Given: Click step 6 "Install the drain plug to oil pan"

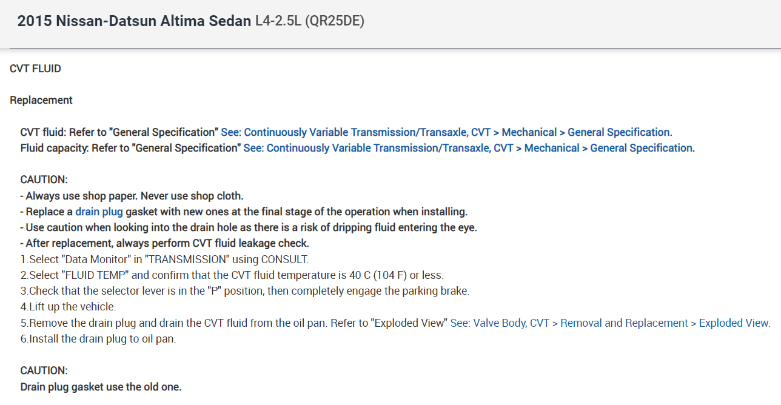Looking at the screenshot, I should click(x=98, y=339).
